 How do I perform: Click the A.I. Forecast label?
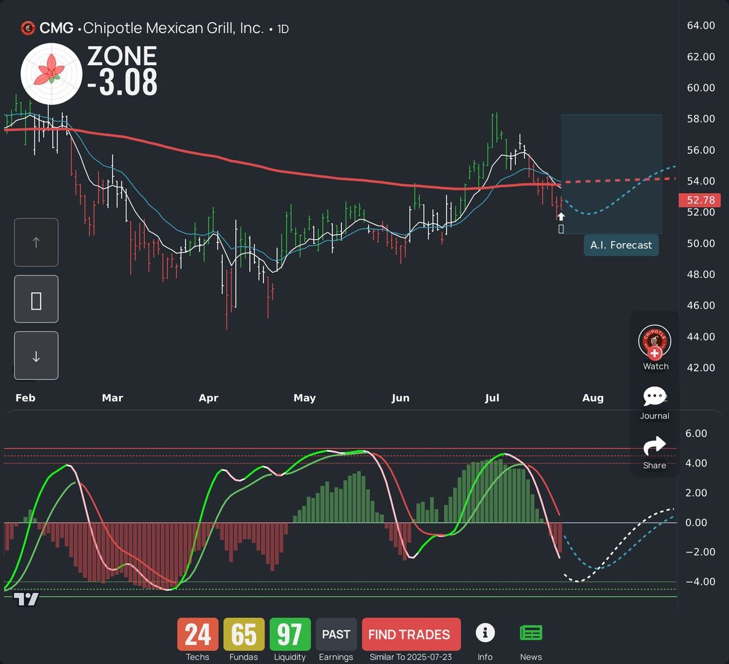(x=621, y=245)
